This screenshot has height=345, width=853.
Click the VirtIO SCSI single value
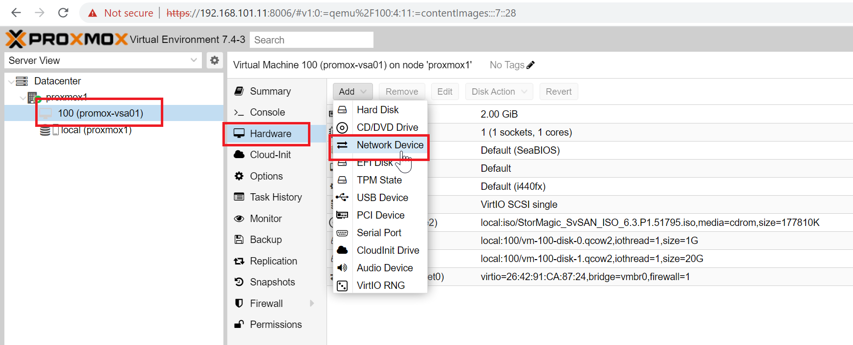(x=519, y=204)
